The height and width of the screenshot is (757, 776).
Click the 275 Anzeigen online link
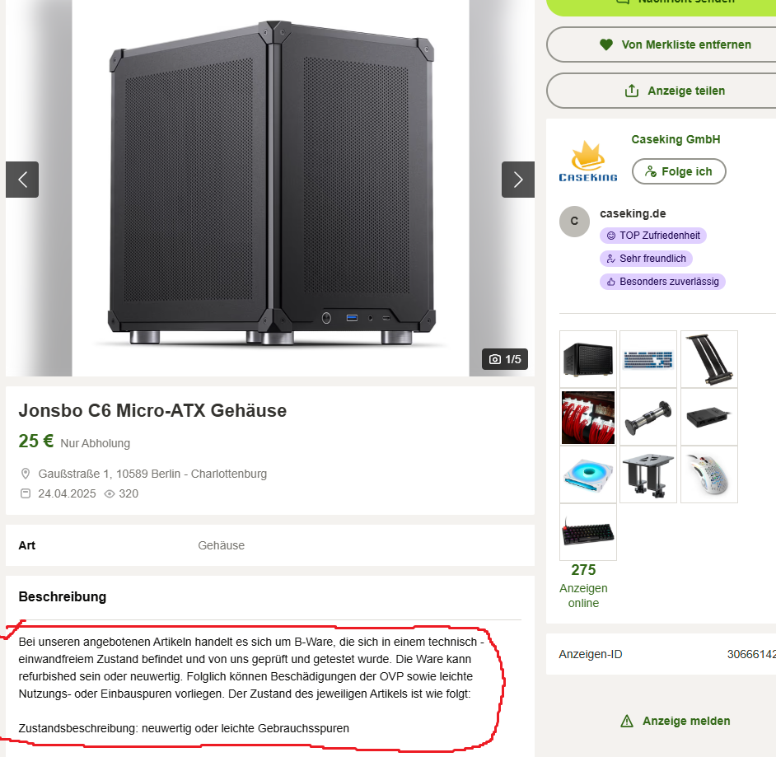click(583, 586)
